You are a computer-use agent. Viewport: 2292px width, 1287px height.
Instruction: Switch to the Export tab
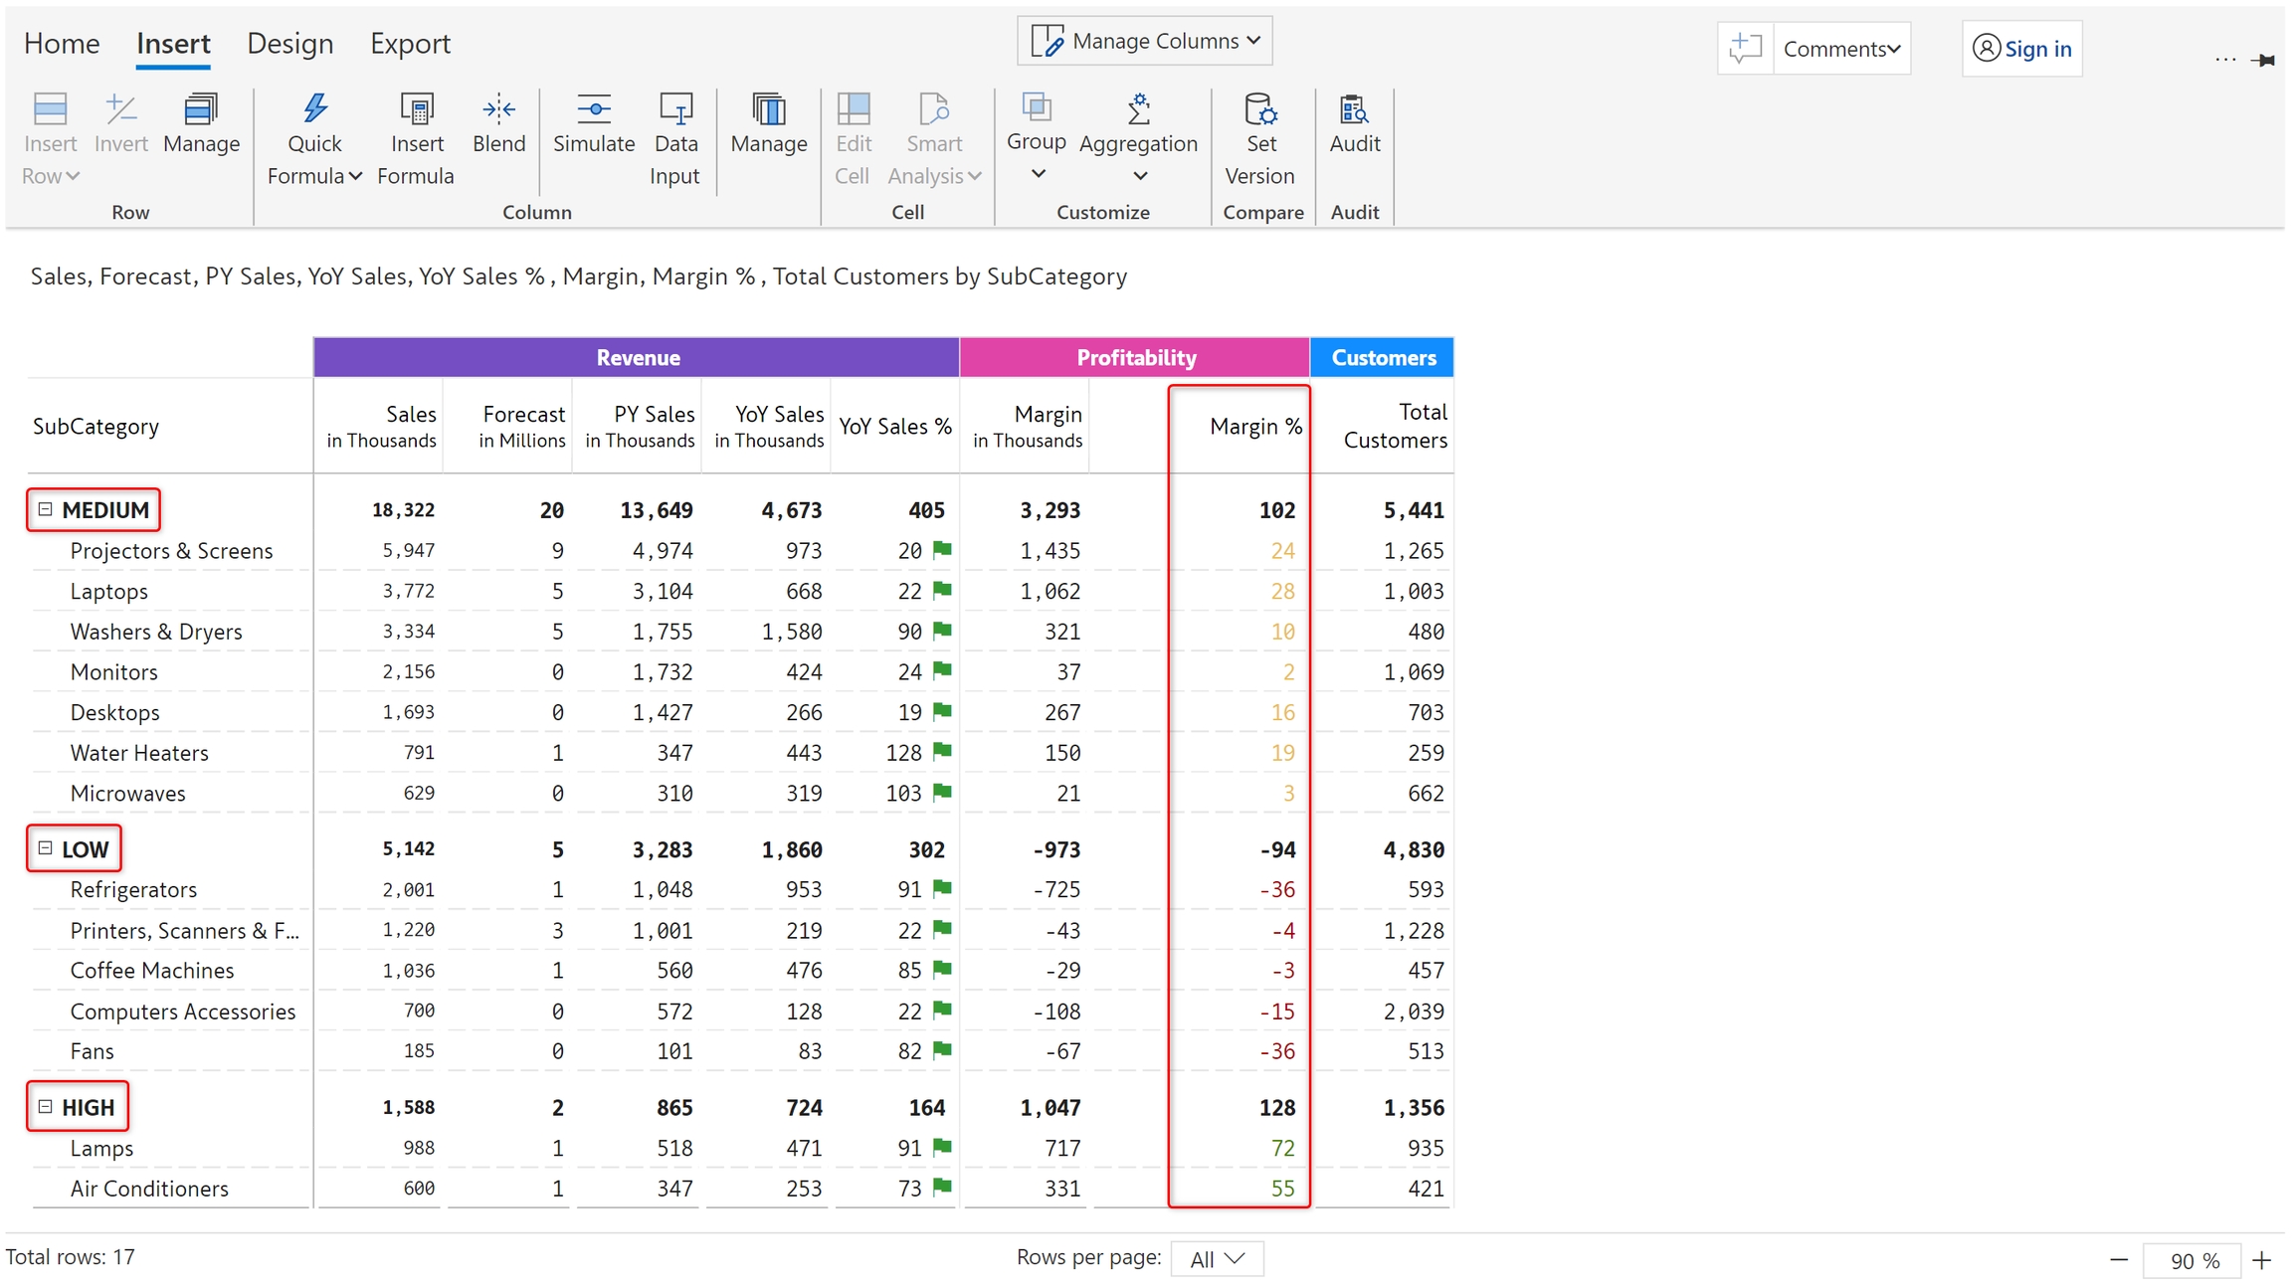(x=410, y=44)
